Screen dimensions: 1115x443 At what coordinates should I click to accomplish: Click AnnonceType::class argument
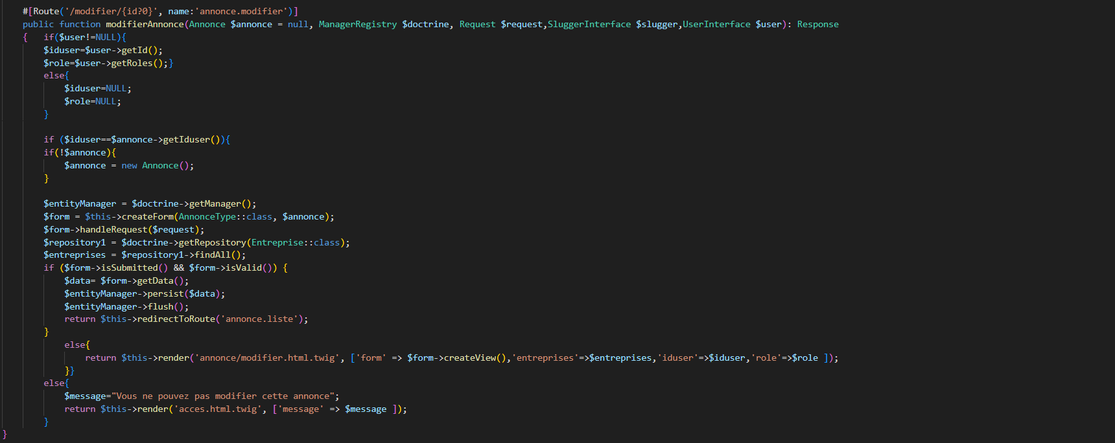[x=226, y=216]
